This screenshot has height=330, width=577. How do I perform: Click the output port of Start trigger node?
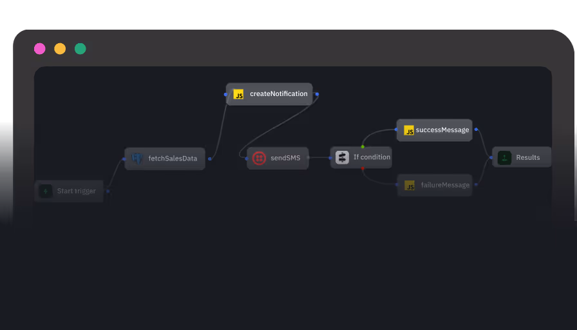click(108, 191)
